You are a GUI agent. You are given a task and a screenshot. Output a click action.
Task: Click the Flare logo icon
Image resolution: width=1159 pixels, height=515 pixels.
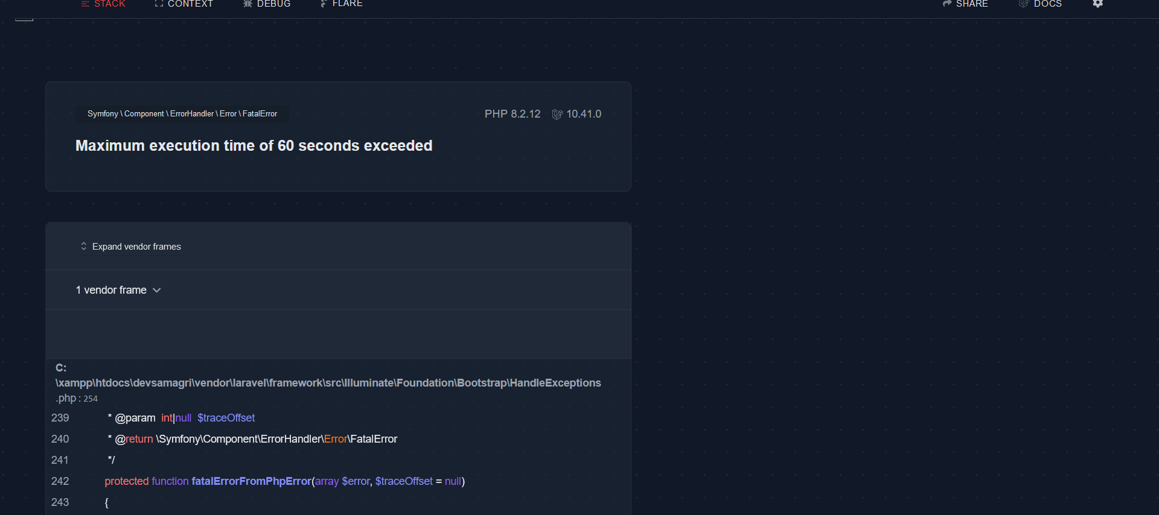pos(324,4)
